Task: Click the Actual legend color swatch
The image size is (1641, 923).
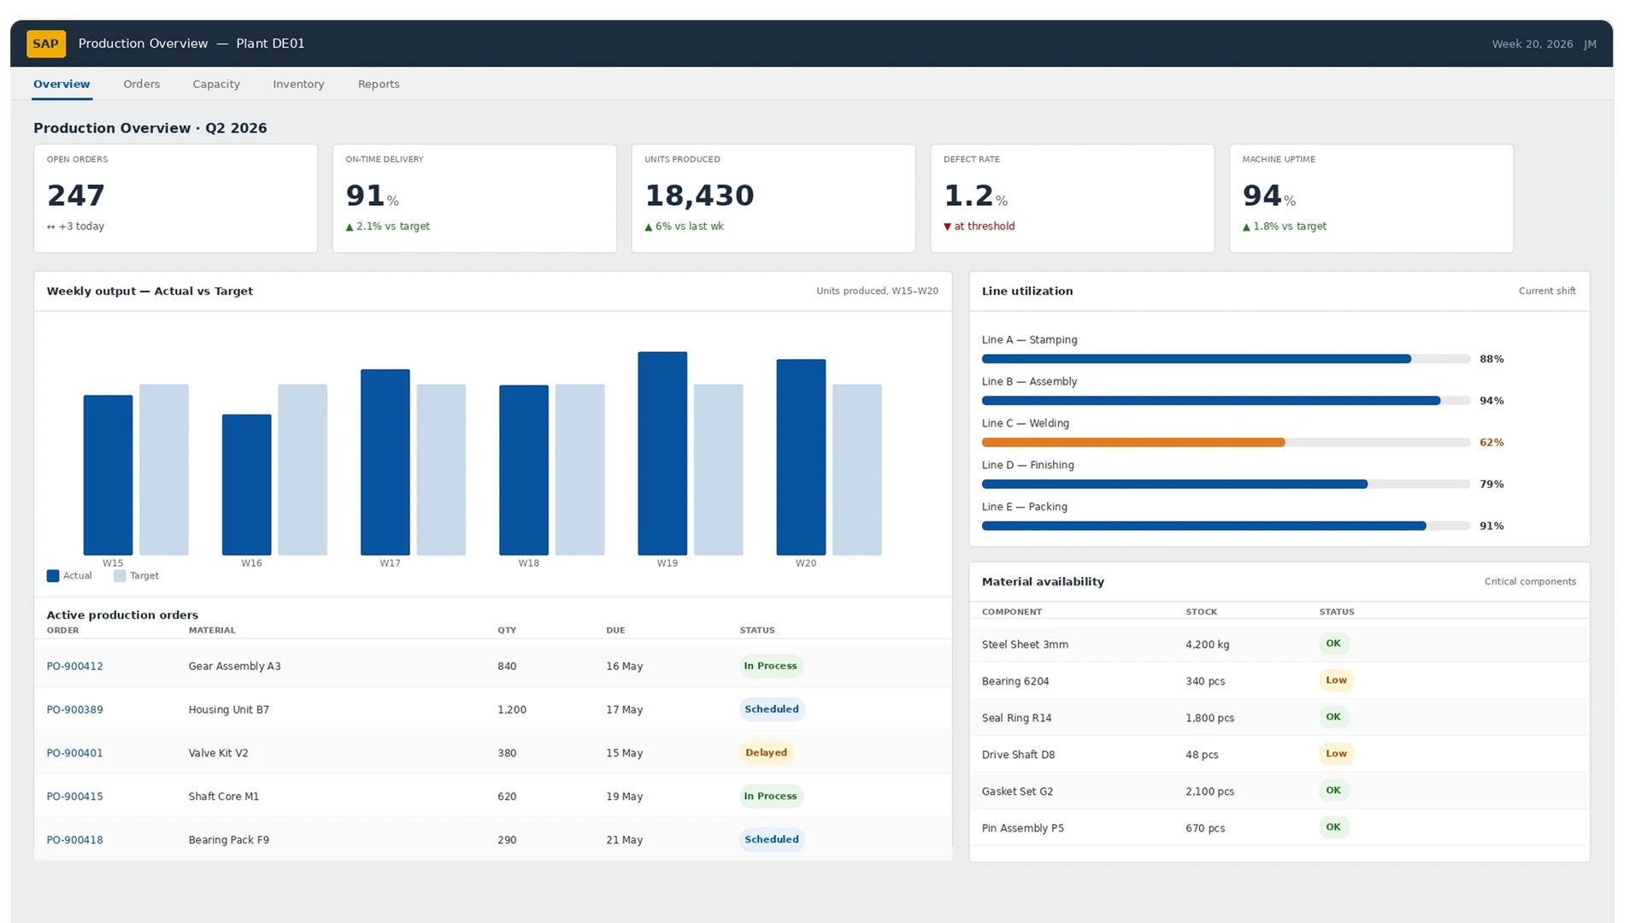Action: pos(53,576)
